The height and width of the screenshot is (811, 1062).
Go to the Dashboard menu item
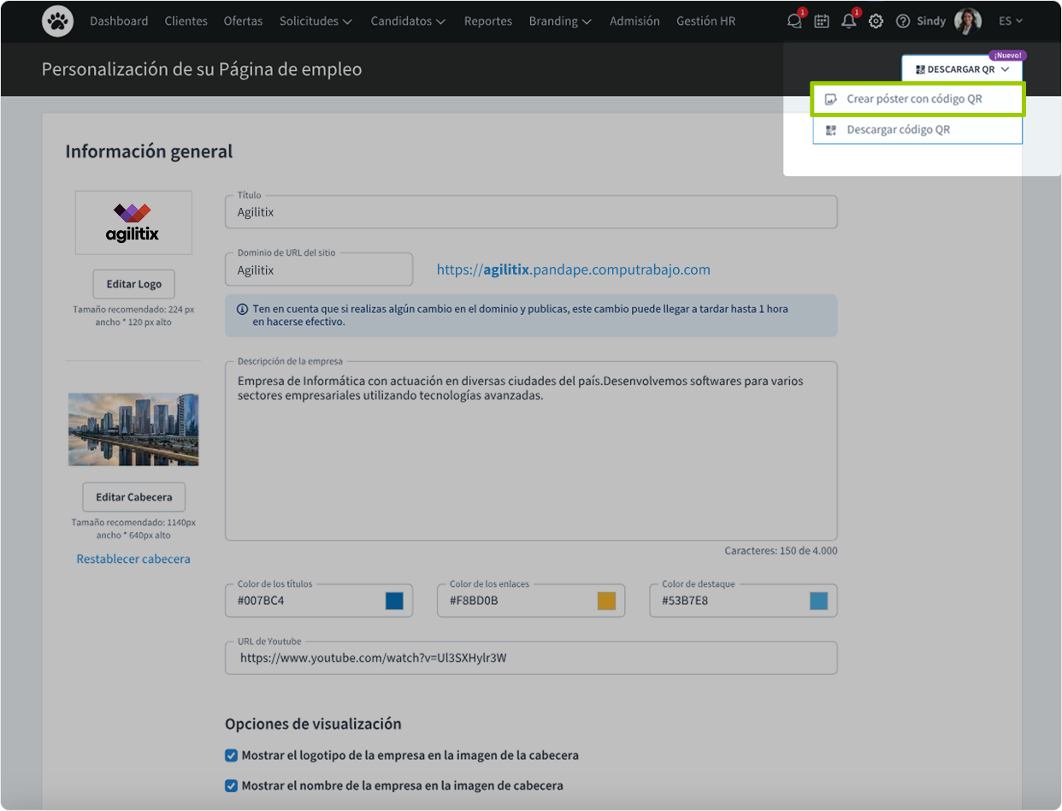pyautogui.click(x=119, y=21)
